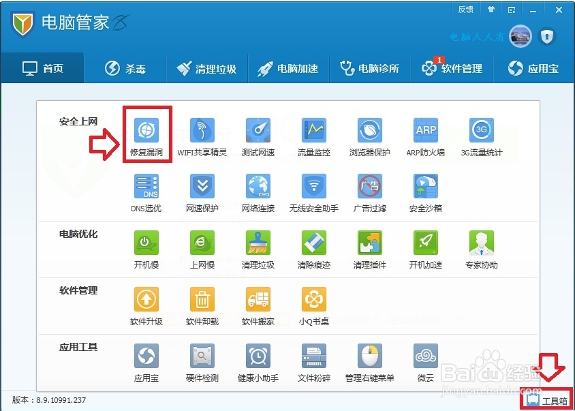
Task: Click the 反馈 feedback link
Action: [x=466, y=10]
